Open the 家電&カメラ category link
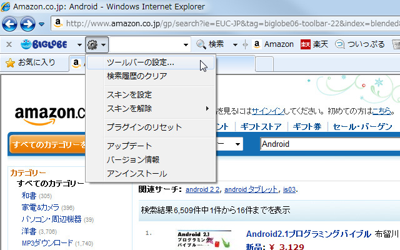 [x=40, y=207]
